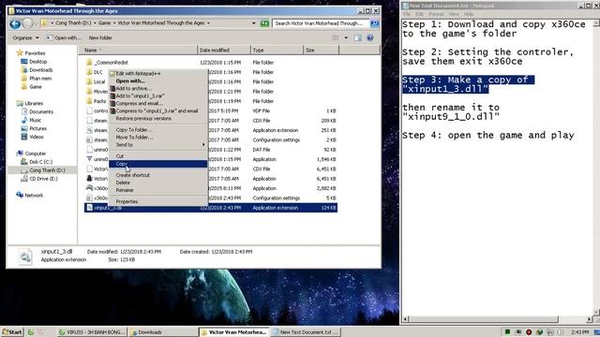Choose Cut from context menu
600x337 pixels.
tap(158, 156)
